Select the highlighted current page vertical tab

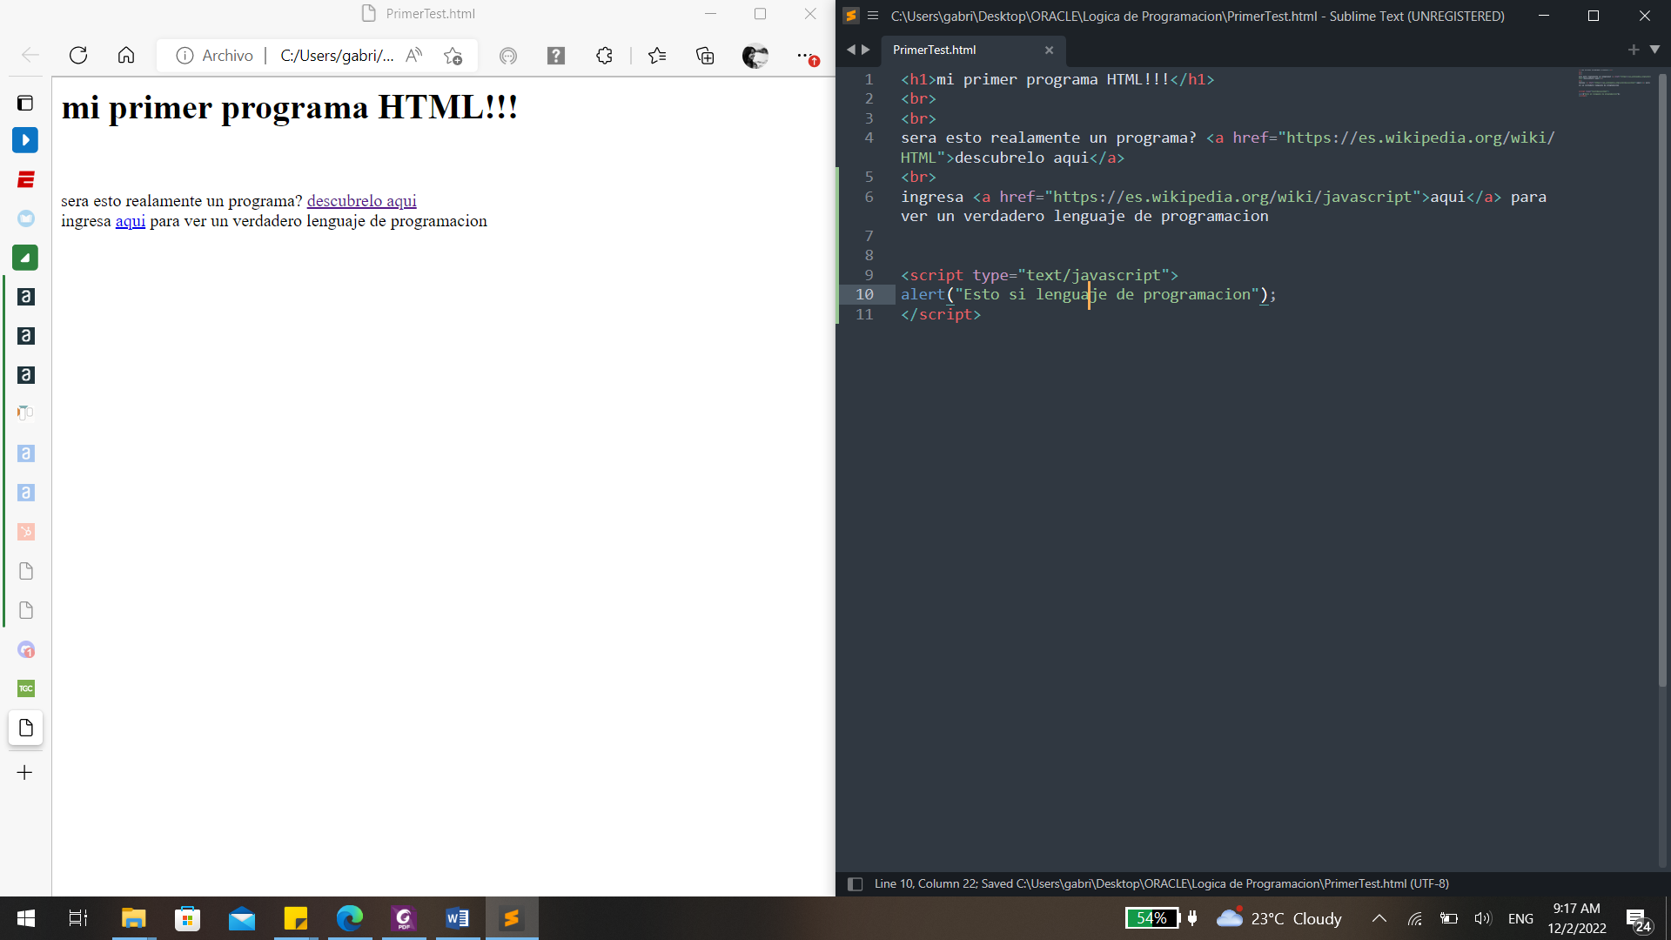pyautogui.click(x=25, y=728)
